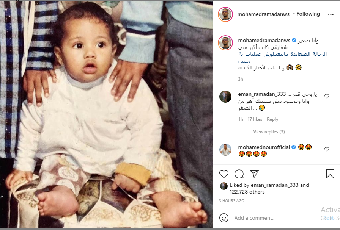Open the emoji picker smiley icon
340x230 pixels.
[224, 218]
